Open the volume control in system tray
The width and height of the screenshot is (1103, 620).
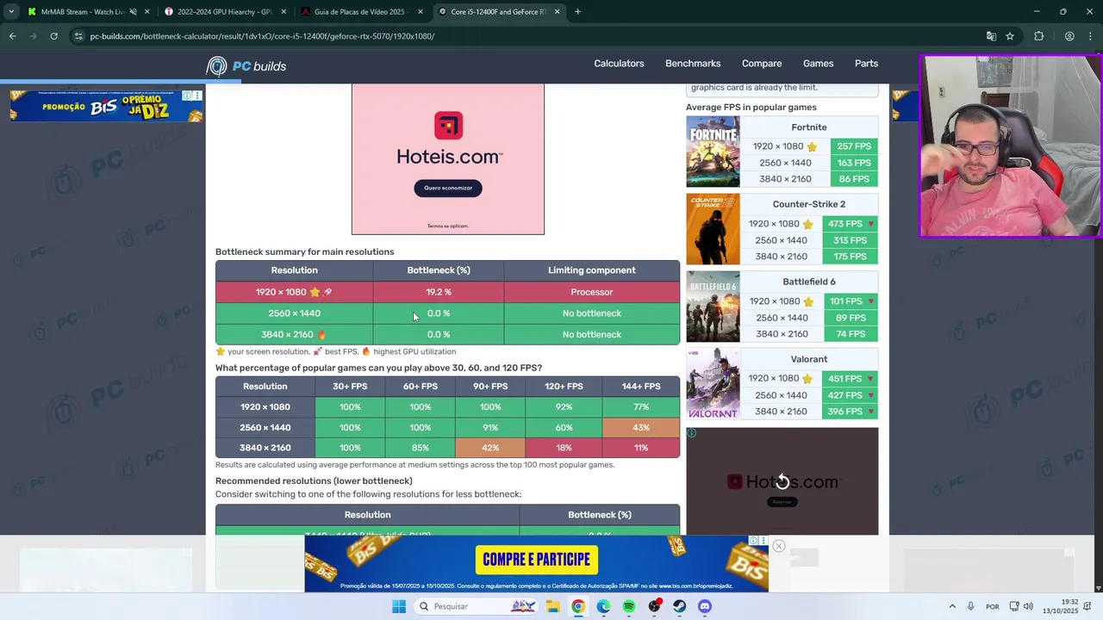click(1028, 606)
